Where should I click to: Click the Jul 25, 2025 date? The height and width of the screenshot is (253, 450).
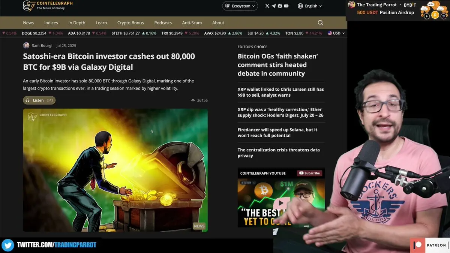(x=66, y=46)
